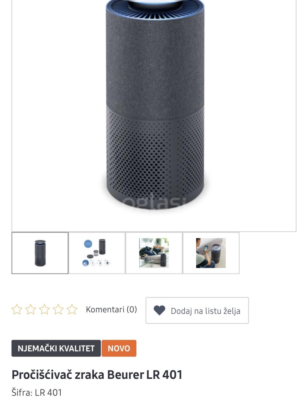Open the Komentari (0) link
308x410 pixels.
click(111, 309)
